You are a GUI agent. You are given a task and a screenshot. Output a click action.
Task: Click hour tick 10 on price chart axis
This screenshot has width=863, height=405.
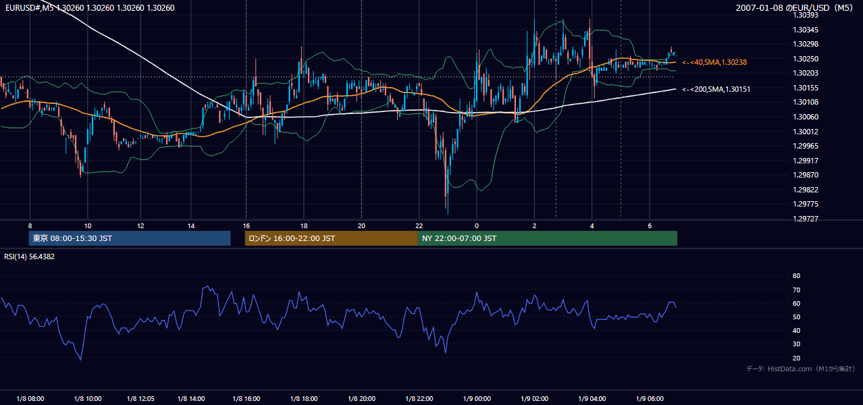[87, 225]
